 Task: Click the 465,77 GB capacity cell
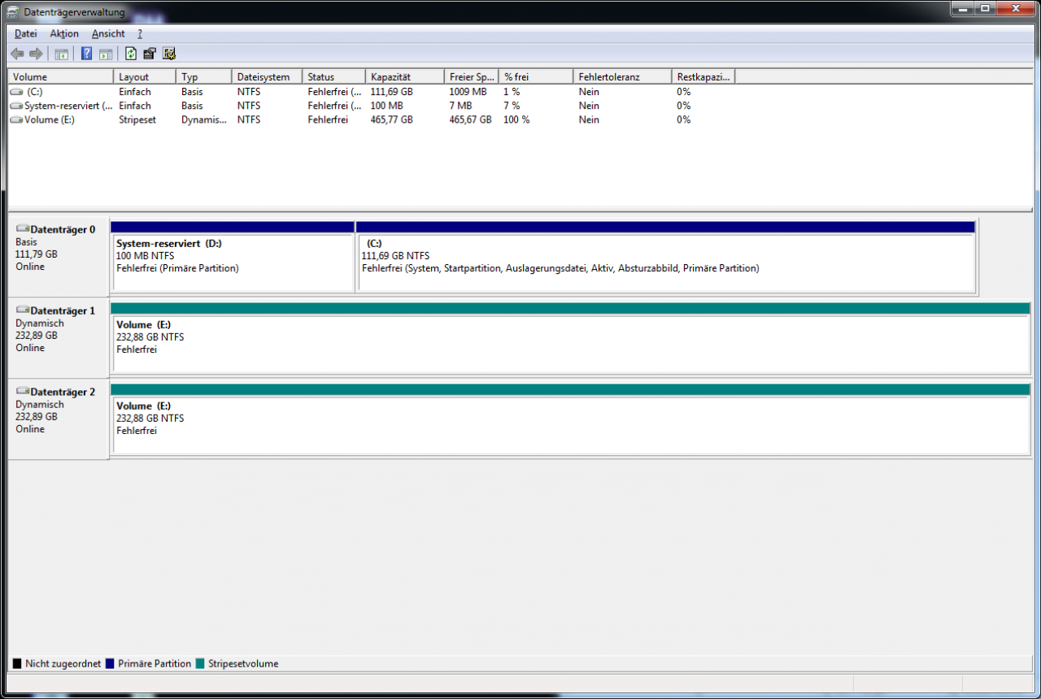click(x=392, y=119)
